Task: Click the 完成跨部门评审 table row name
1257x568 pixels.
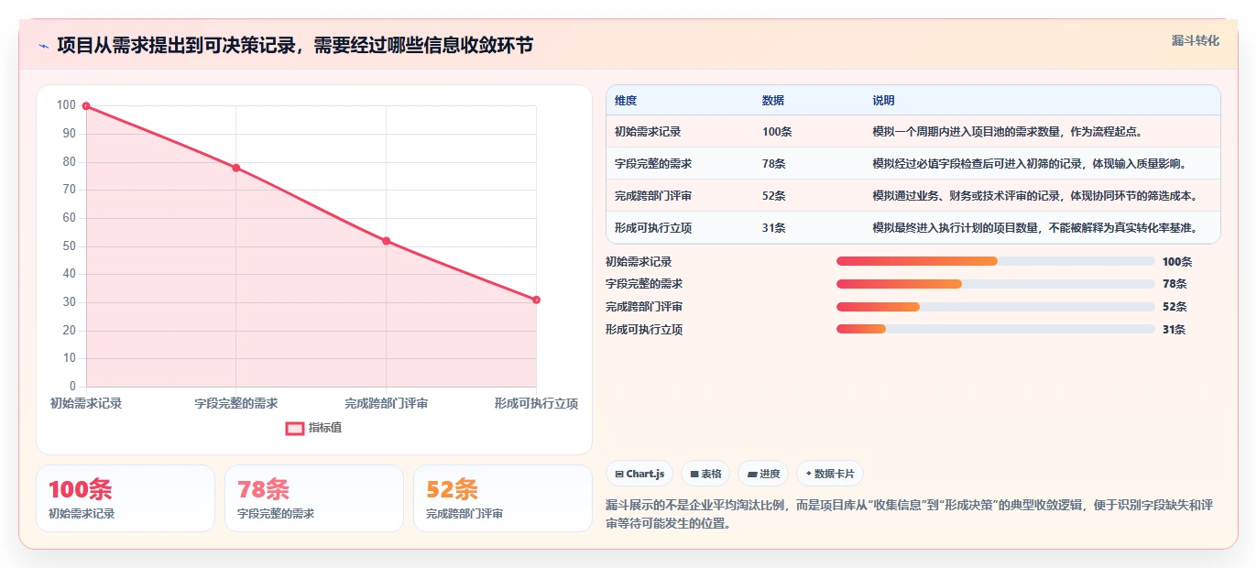Action: 653,196
